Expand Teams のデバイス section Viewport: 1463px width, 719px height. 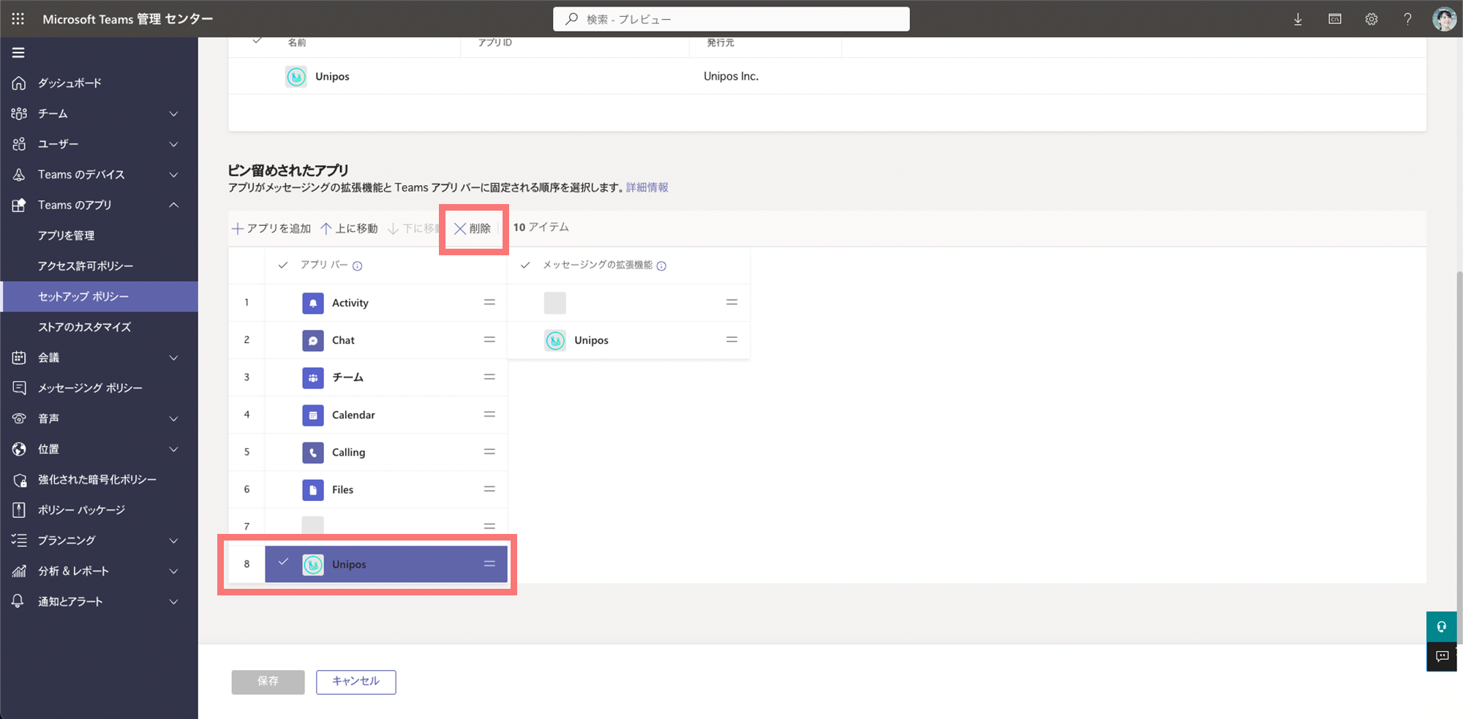(x=173, y=175)
